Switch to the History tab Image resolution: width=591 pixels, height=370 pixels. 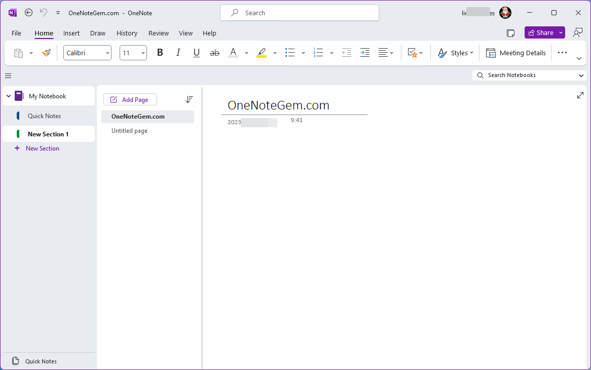tap(127, 33)
